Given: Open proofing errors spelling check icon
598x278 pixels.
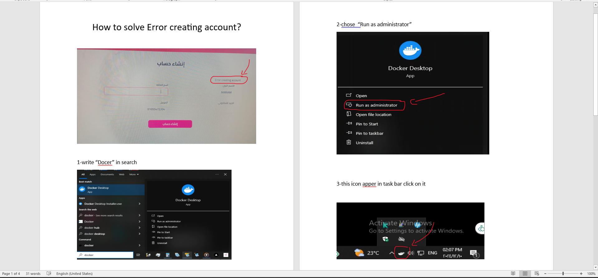Looking at the screenshot, I should tap(49, 274).
